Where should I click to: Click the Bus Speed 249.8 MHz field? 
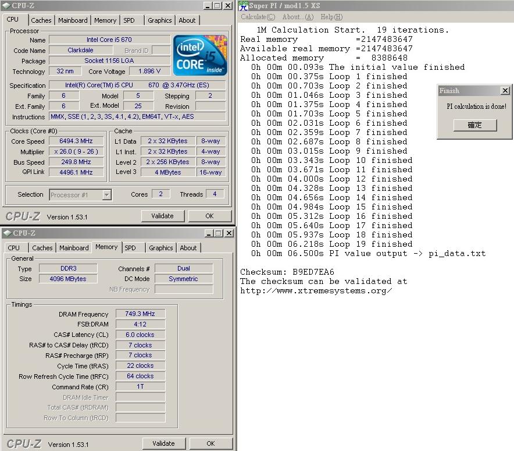tap(76, 162)
